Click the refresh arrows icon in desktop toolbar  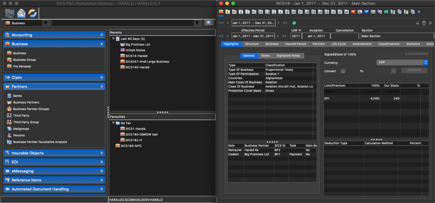point(32,13)
